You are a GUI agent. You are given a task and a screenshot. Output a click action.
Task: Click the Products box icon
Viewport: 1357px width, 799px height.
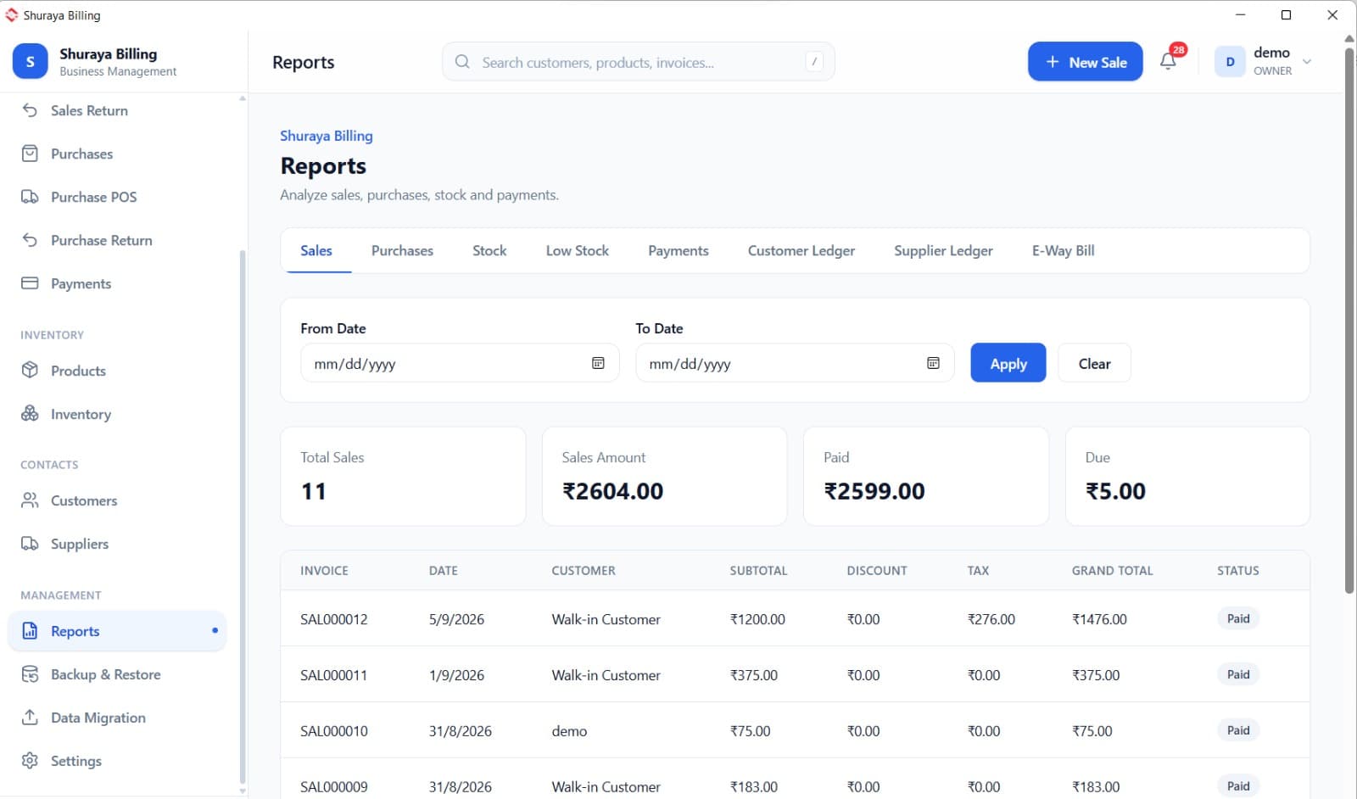click(30, 371)
